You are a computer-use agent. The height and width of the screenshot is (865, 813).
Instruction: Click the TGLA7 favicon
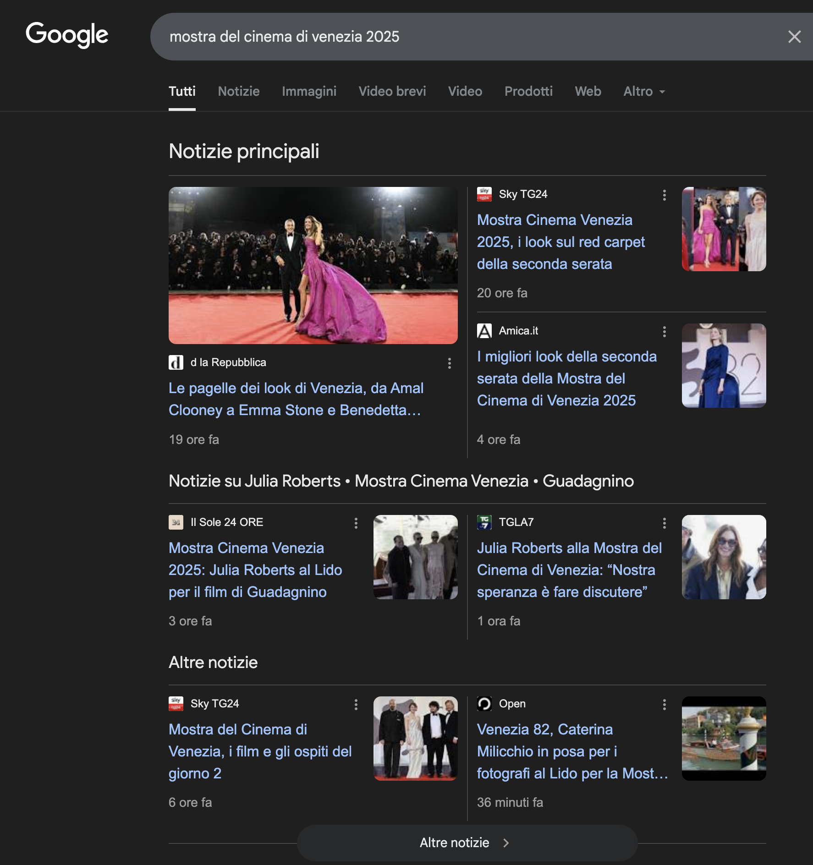coord(484,522)
